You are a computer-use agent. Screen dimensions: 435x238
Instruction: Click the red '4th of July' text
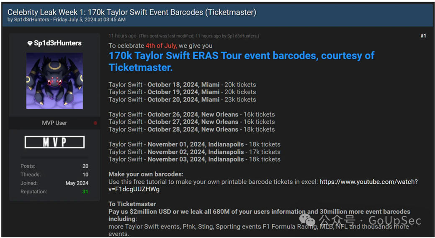(161, 46)
